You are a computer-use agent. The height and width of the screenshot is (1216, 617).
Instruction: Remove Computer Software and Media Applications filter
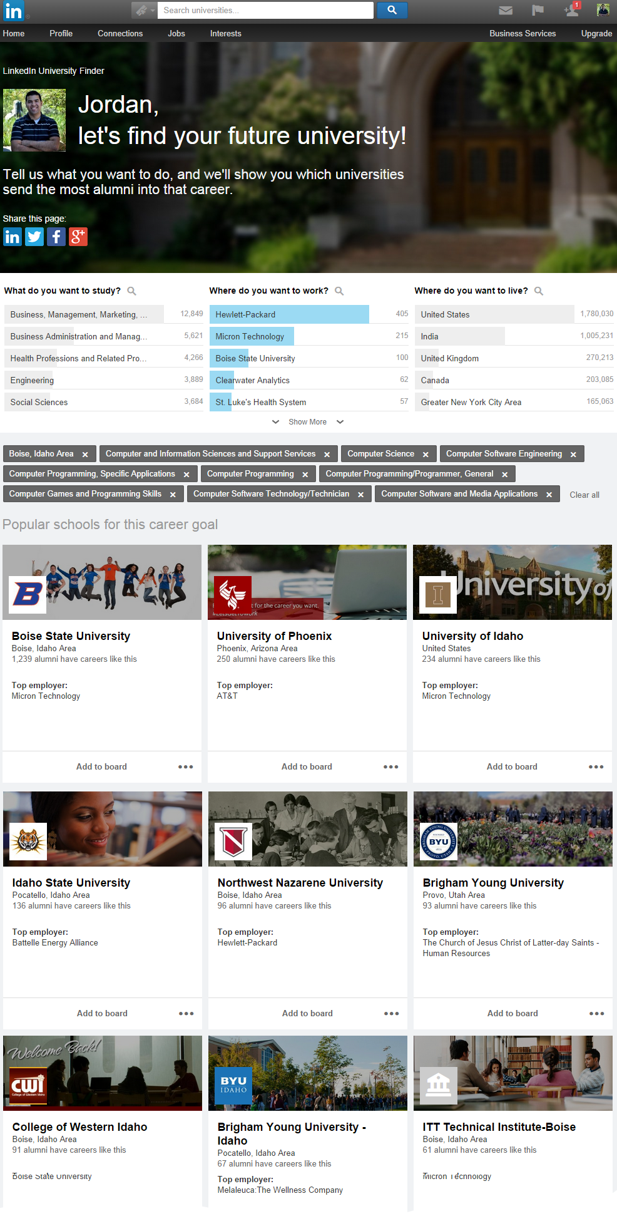(x=549, y=495)
